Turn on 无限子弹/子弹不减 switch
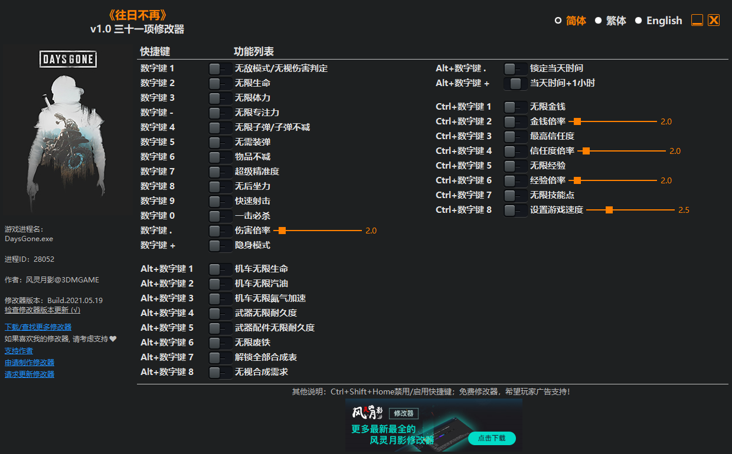Image resolution: width=732 pixels, height=454 pixels. pos(220,127)
